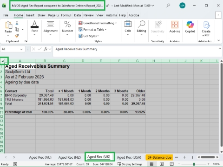Select the SF-Balance due sheet tab
Image resolution: width=223 pixels, height=167 pixels.
point(159,157)
